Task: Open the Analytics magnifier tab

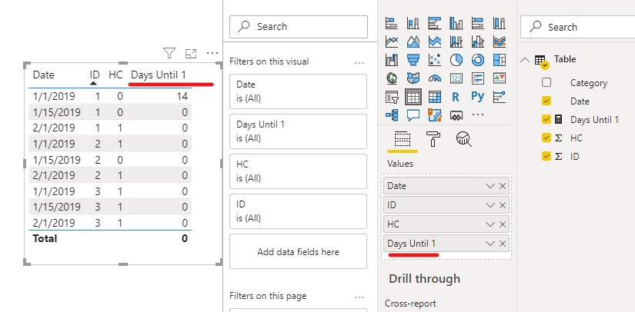Action: 463,139
